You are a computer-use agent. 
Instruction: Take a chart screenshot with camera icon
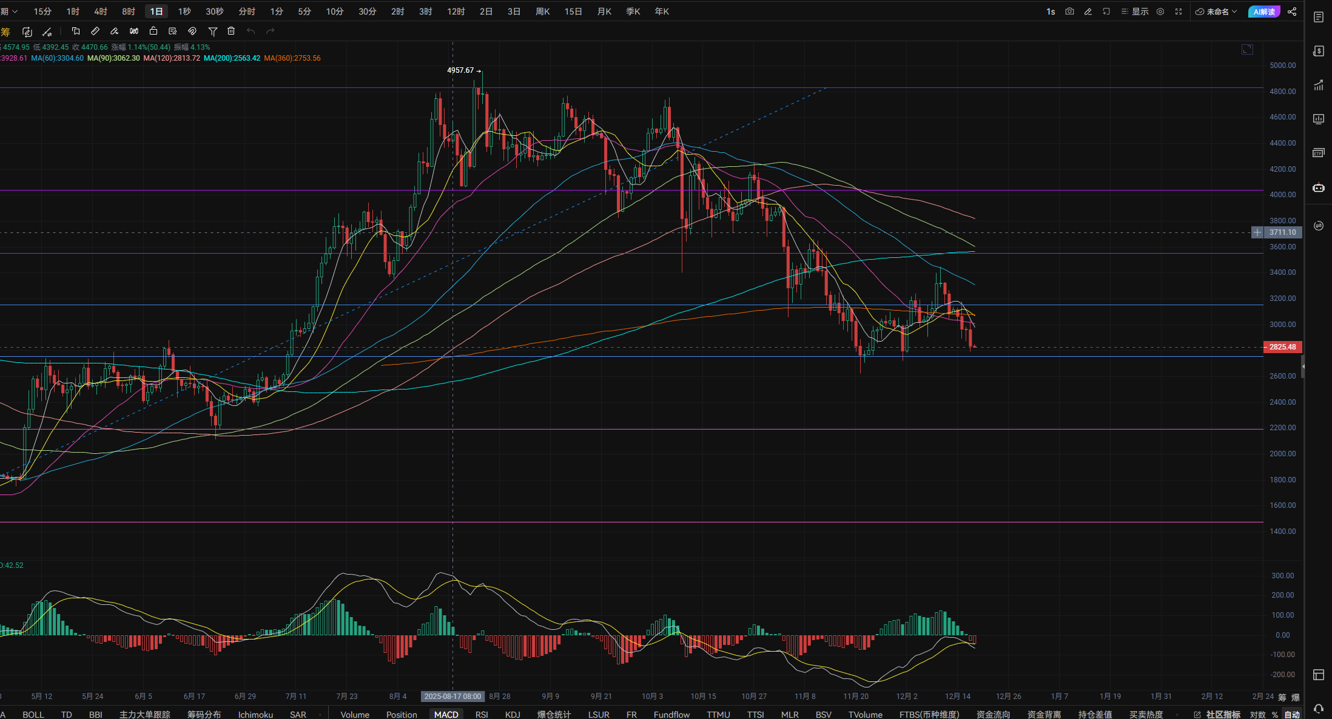click(x=1069, y=12)
